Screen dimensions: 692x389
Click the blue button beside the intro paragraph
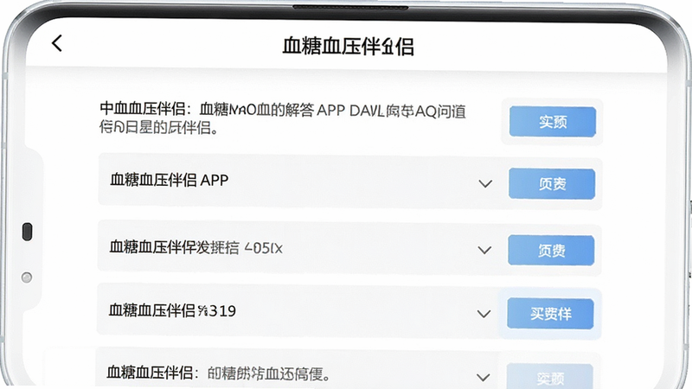click(553, 122)
